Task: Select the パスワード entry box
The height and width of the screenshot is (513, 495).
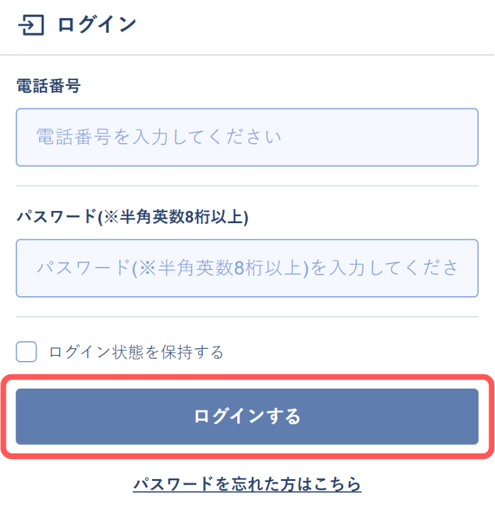Action: tap(247, 268)
